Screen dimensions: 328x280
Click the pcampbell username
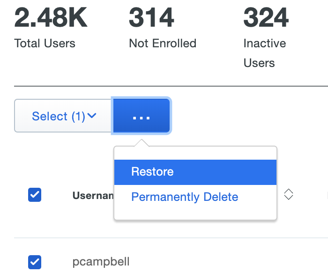point(101,262)
